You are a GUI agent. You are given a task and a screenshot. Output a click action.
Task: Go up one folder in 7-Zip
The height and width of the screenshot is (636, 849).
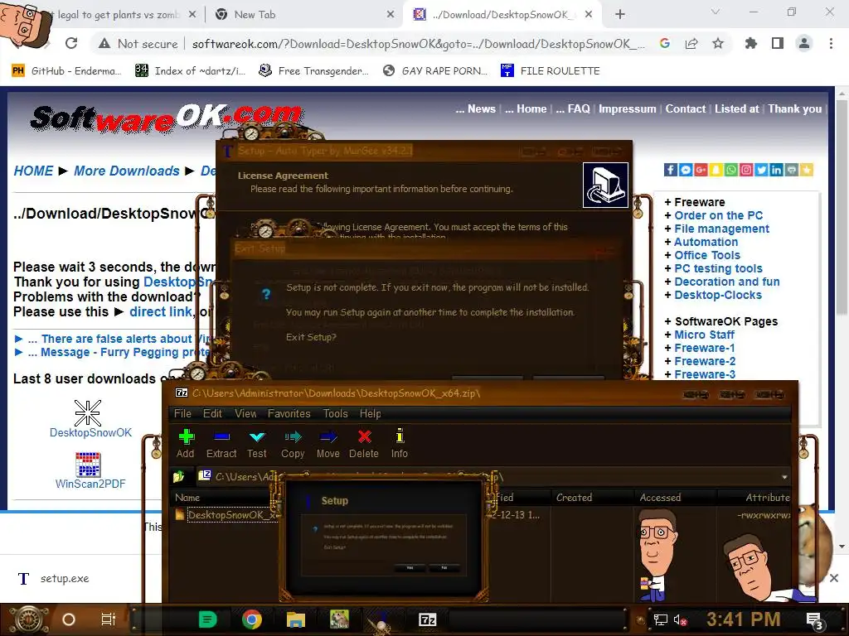(179, 476)
